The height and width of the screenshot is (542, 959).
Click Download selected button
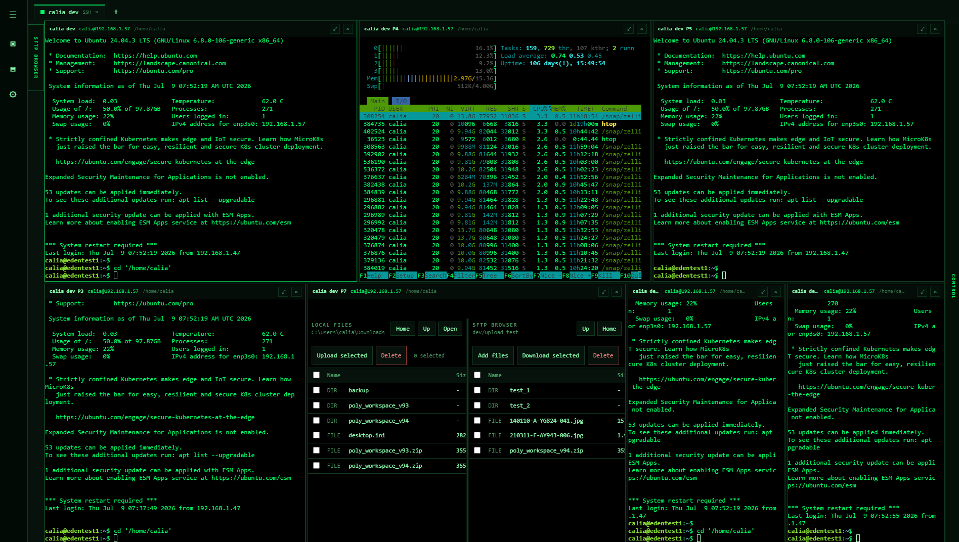click(550, 355)
